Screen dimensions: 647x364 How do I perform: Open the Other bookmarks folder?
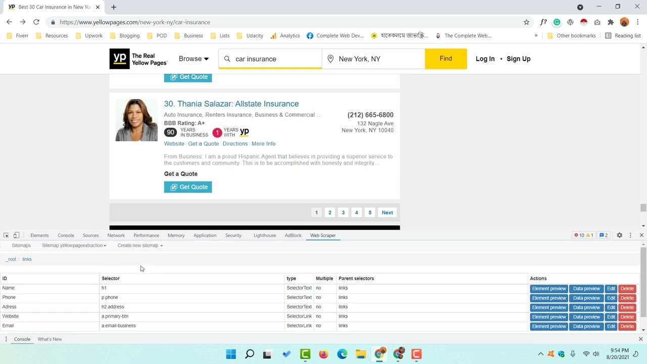[x=571, y=36]
